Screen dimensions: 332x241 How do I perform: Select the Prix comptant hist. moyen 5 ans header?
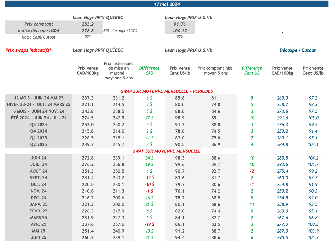pyautogui.click(x=215, y=71)
